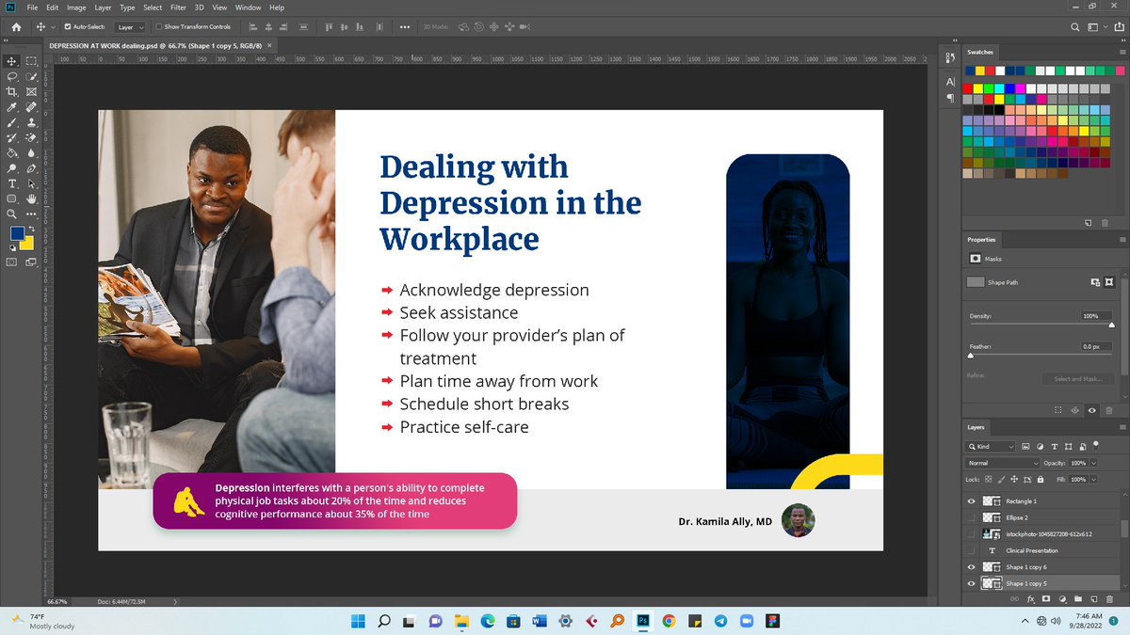This screenshot has height=635, width=1130.
Task: Show the Clinical Presentation text layer
Action: [971, 550]
